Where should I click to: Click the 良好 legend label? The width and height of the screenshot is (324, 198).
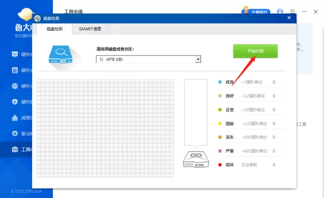(230, 96)
